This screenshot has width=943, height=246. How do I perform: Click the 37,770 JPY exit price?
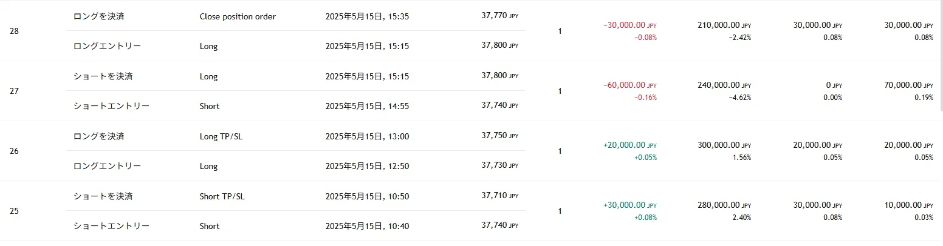[499, 16]
